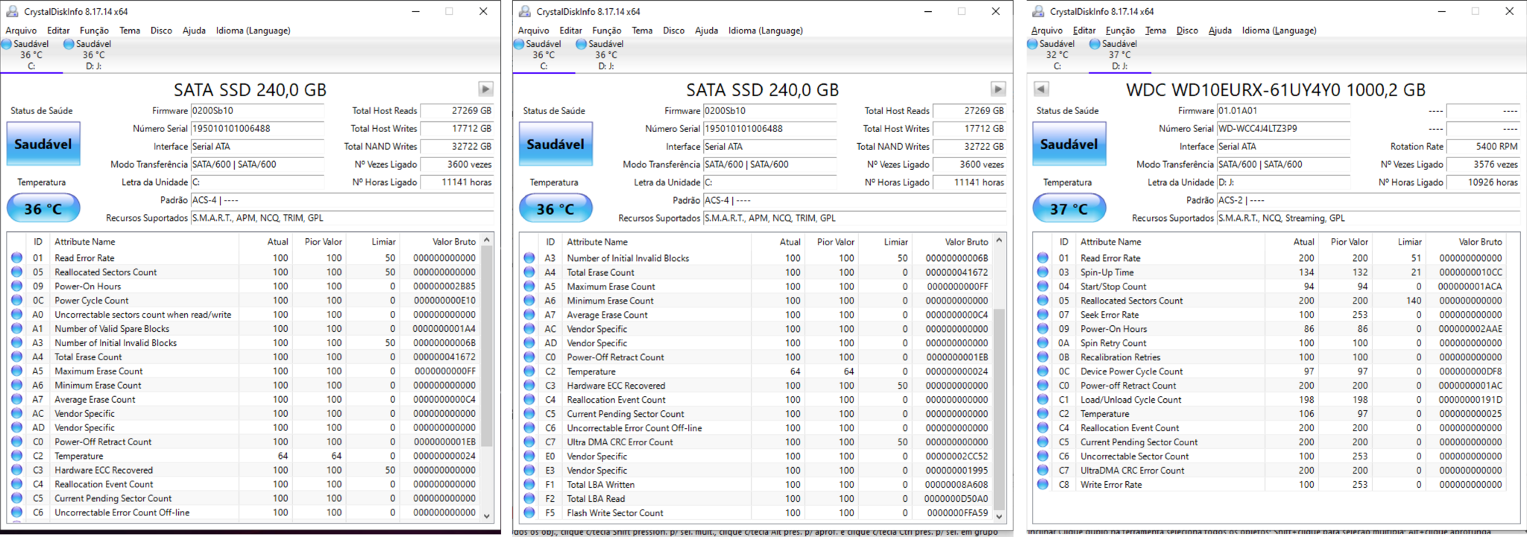Click SATA SSD 240,0 GB title in middle window

[x=762, y=90]
